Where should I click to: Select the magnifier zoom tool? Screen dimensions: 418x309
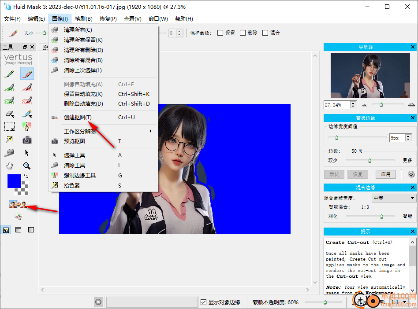click(27, 166)
